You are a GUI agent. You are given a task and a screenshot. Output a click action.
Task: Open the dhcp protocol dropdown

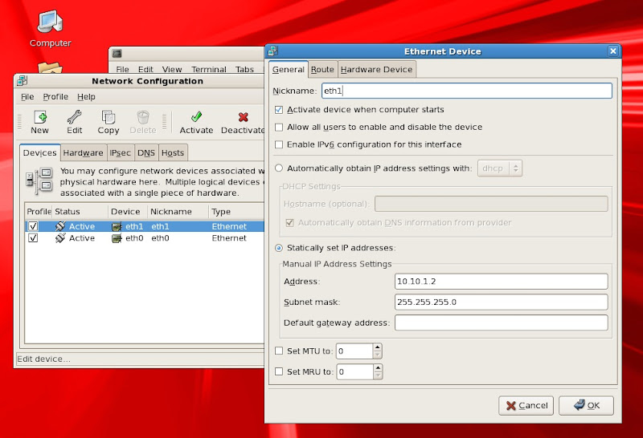pos(500,168)
